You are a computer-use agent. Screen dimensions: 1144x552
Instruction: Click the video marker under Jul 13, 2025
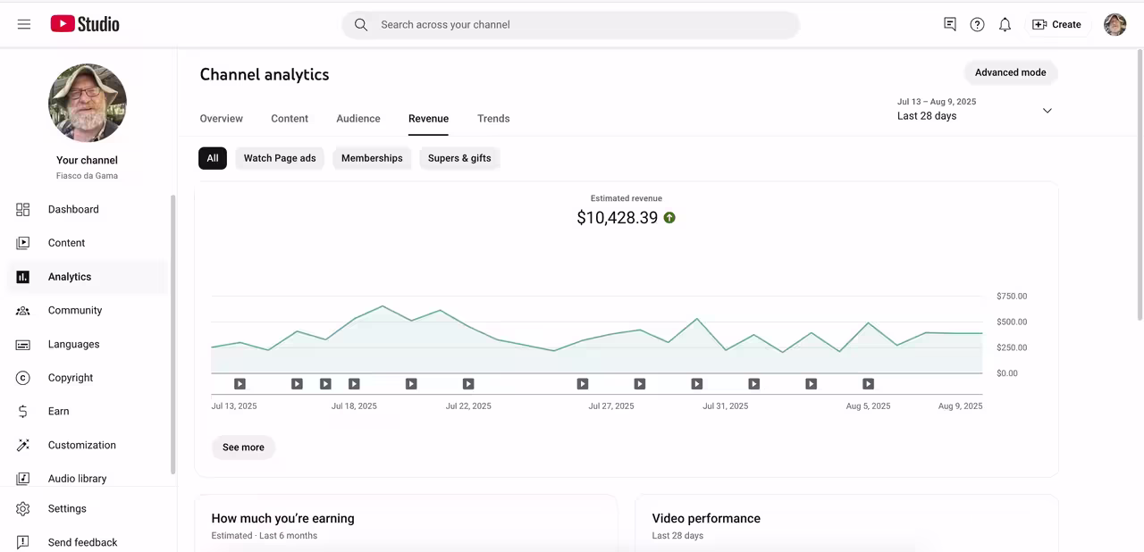pos(240,384)
